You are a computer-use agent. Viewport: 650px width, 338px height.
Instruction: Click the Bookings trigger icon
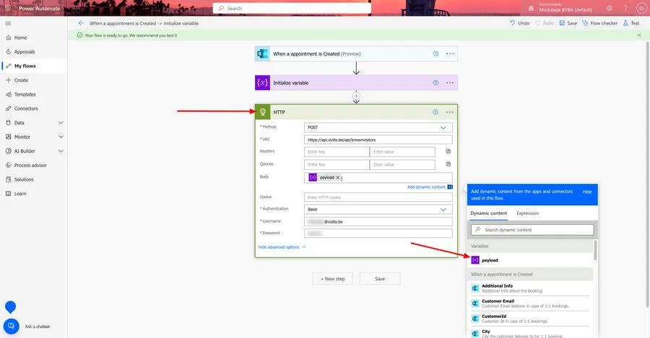(262, 54)
